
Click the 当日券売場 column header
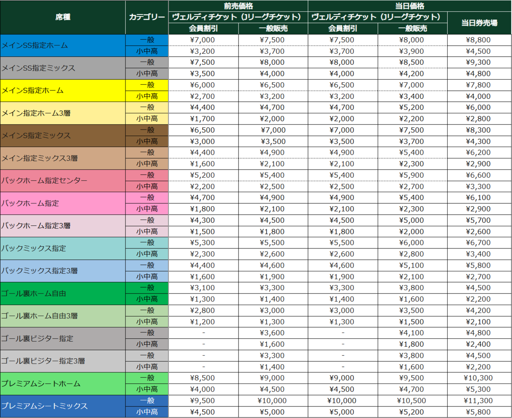click(479, 23)
